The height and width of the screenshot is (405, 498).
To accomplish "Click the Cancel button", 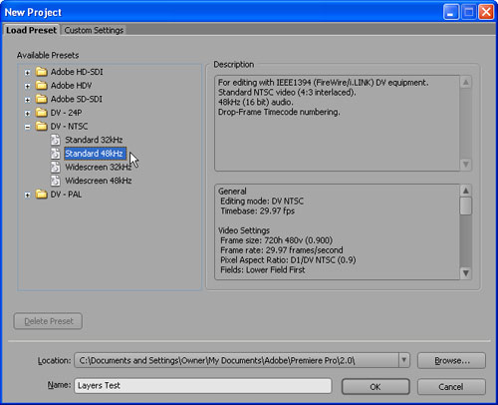I will click(x=451, y=387).
